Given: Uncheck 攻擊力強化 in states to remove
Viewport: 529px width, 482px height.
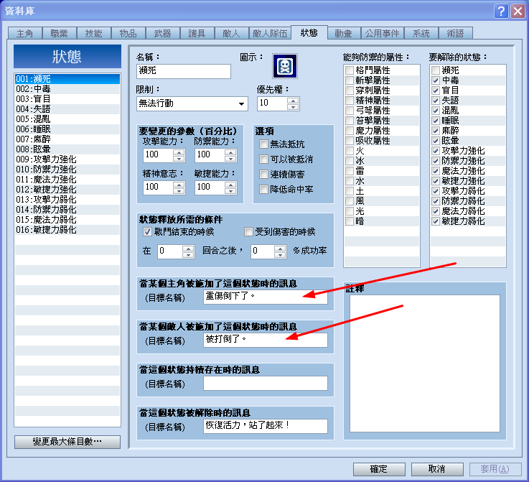Looking at the screenshot, I should (x=436, y=151).
